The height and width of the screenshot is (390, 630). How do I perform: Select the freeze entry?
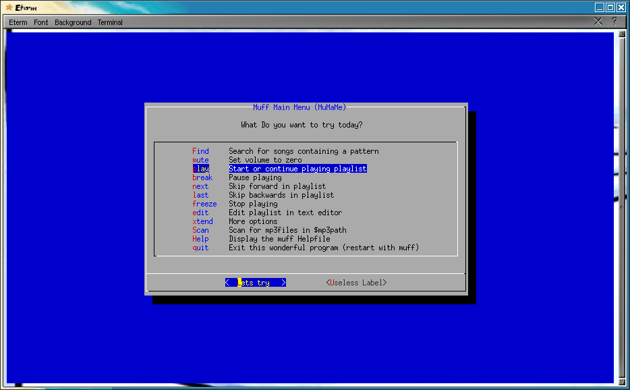[204, 204]
